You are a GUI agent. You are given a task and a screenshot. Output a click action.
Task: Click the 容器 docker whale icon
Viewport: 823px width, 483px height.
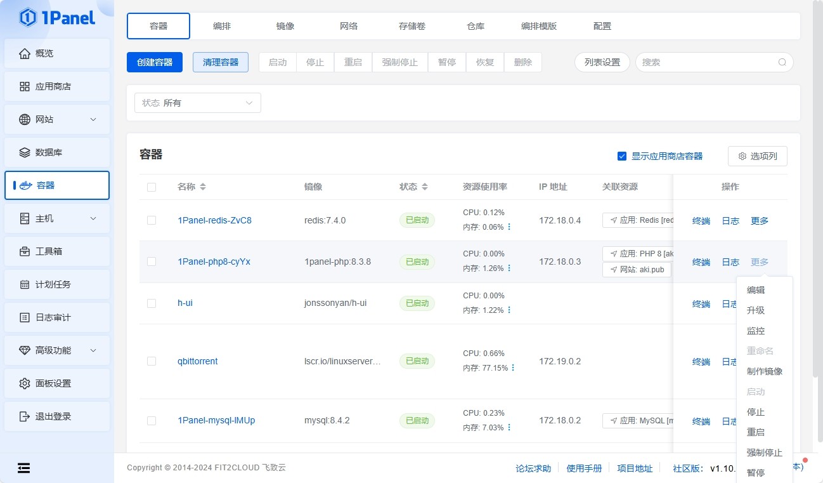tap(26, 185)
